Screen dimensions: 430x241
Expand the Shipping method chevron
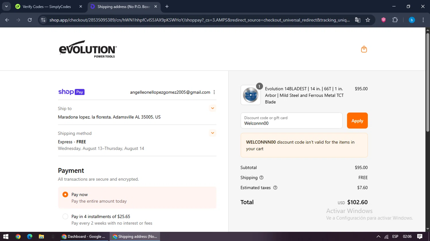[x=212, y=133]
